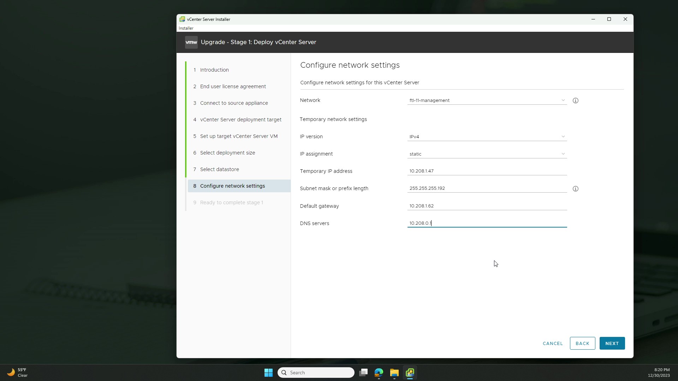
Task: Click the DNS servers field
Action: pyautogui.click(x=487, y=223)
